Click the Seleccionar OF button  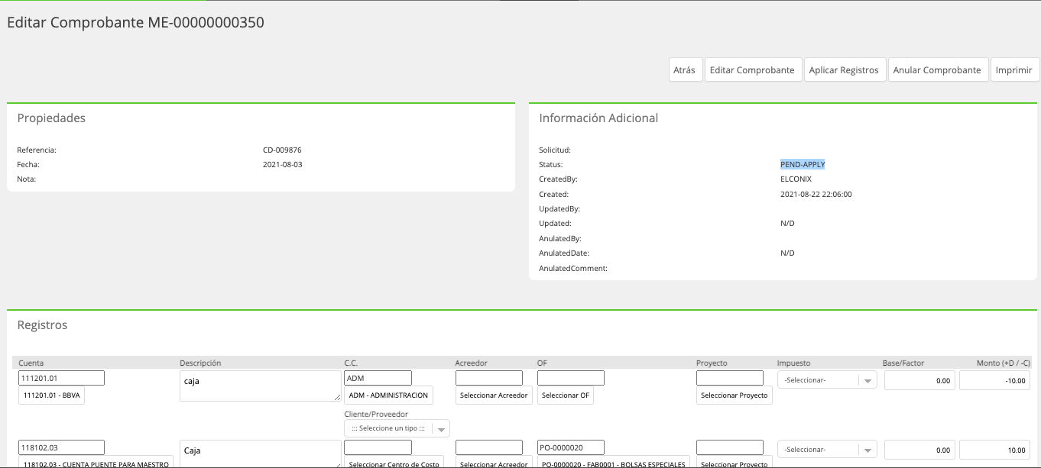click(566, 395)
